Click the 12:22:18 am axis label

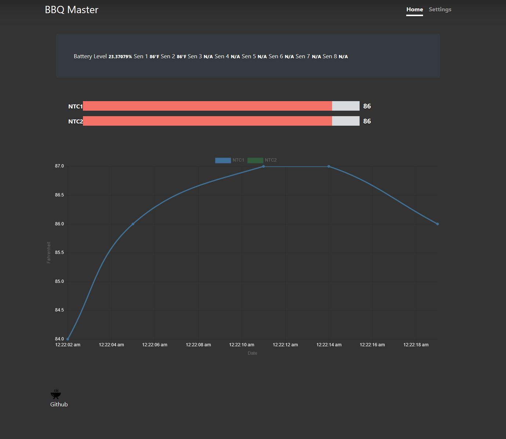[x=416, y=345]
